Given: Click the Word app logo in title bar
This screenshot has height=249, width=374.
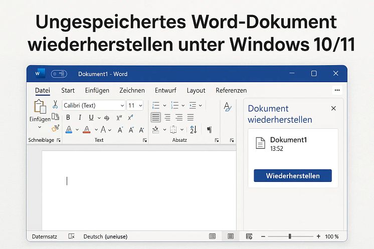Looking at the screenshot, I should pos(40,73).
